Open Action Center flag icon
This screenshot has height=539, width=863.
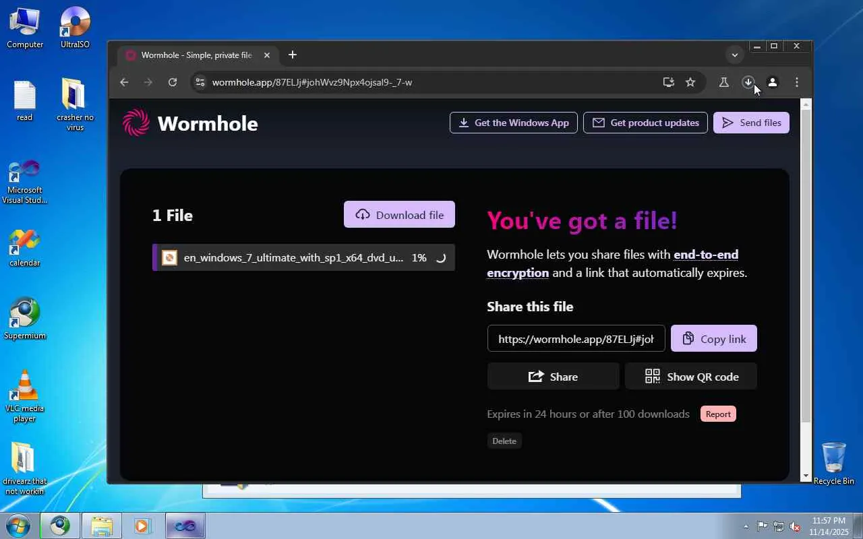pyautogui.click(x=763, y=526)
